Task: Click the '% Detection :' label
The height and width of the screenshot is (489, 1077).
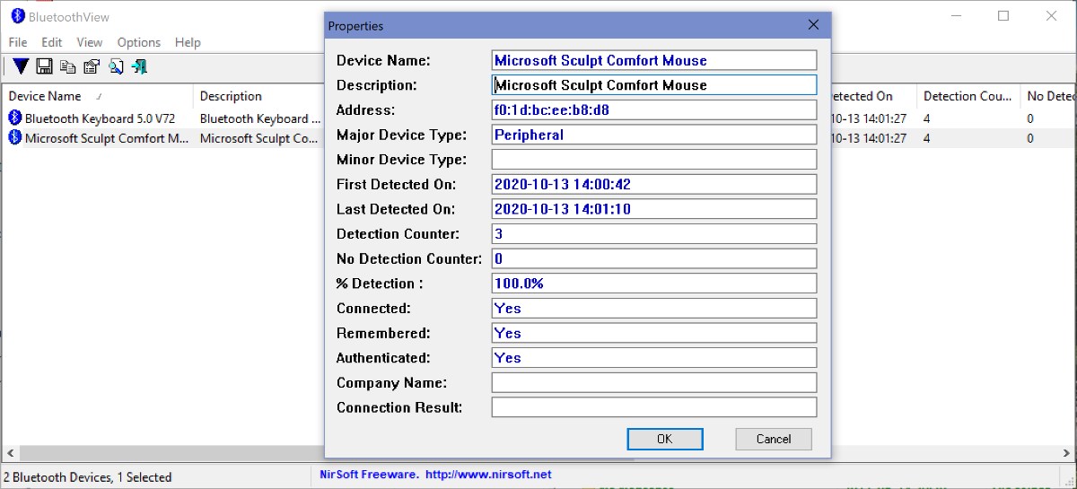Action: (x=381, y=284)
